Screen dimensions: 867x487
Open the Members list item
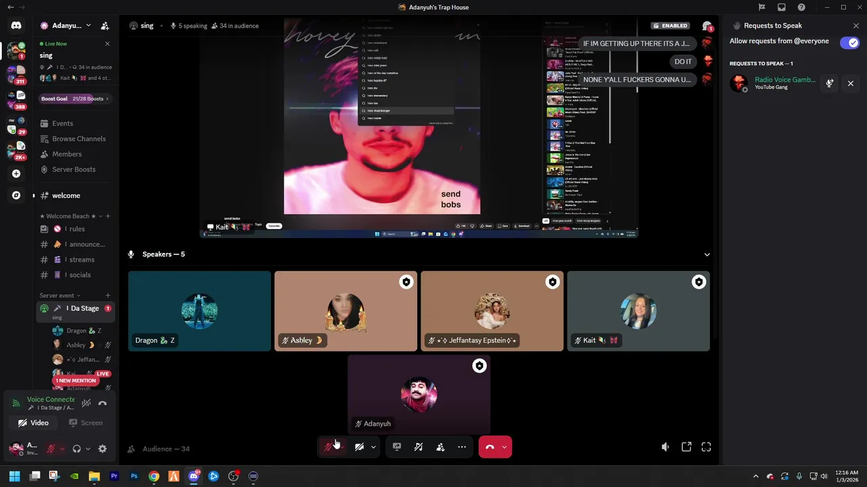point(75,154)
